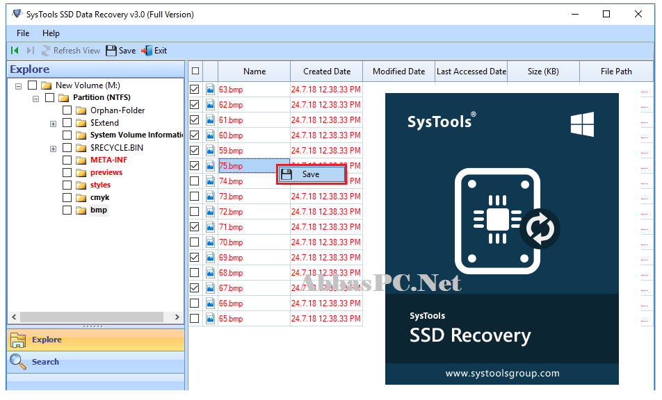The image size is (662, 400).
Task: Click the folder icon of META-INF
Action: click(x=81, y=160)
